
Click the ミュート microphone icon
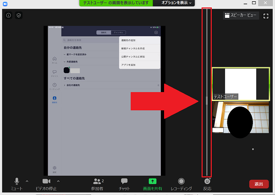click(17, 181)
